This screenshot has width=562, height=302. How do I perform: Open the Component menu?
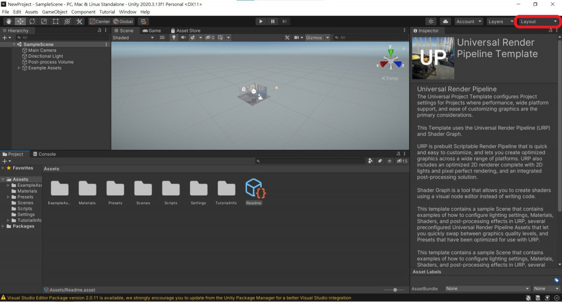point(83,12)
